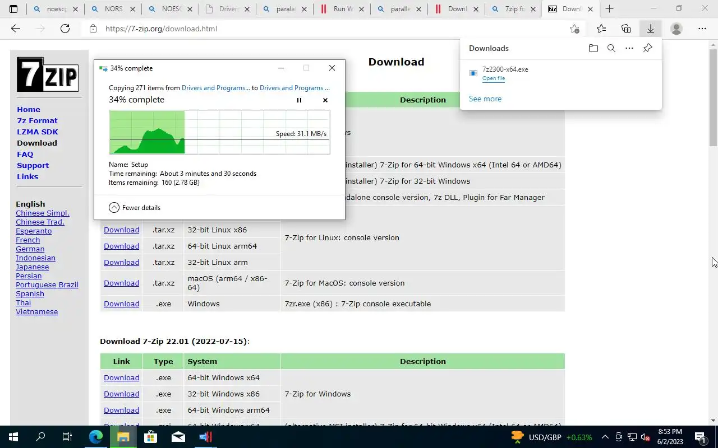Switch language to Portuguese Brazil
The height and width of the screenshot is (448, 718).
pyautogui.click(x=47, y=284)
